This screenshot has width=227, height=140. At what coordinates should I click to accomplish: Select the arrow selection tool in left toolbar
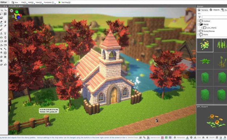[x=1, y=10]
